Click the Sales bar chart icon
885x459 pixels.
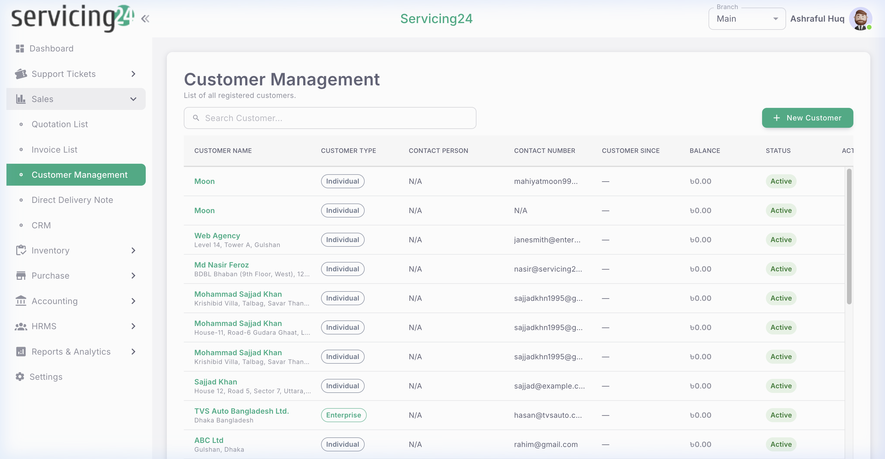click(21, 99)
